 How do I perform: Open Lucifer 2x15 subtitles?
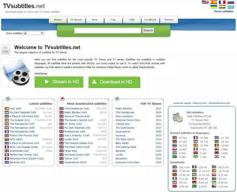point(71,139)
